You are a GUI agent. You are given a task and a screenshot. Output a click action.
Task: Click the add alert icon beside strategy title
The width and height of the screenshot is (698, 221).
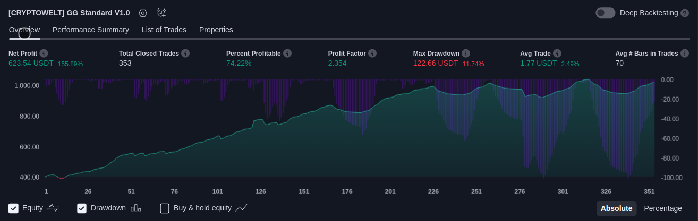[x=161, y=13]
